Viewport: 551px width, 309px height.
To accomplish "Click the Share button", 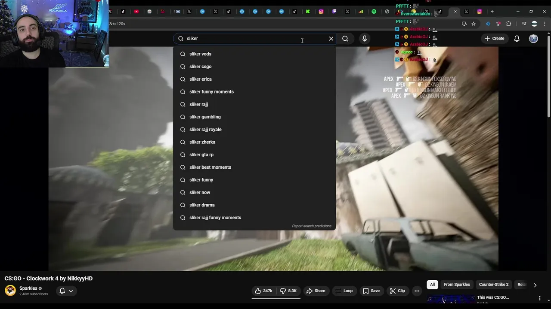I will pyautogui.click(x=316, y=291).
